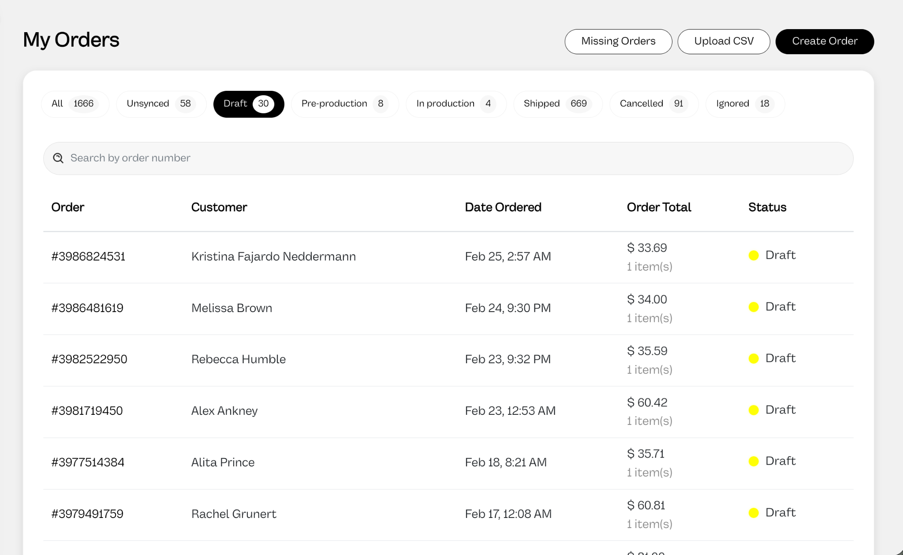903x555 pixels.
Task: Focus the Search by order number field
Action: 448,158
